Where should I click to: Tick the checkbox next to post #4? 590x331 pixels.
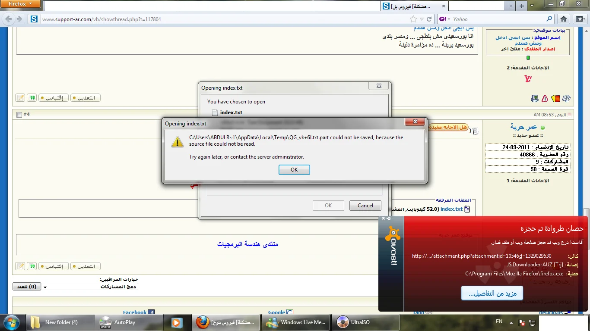pyautogui.click(x=19, y=115)
